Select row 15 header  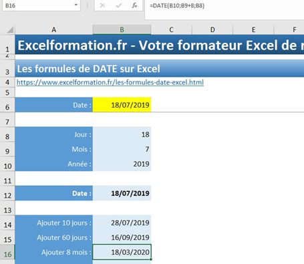coord(7,237)
